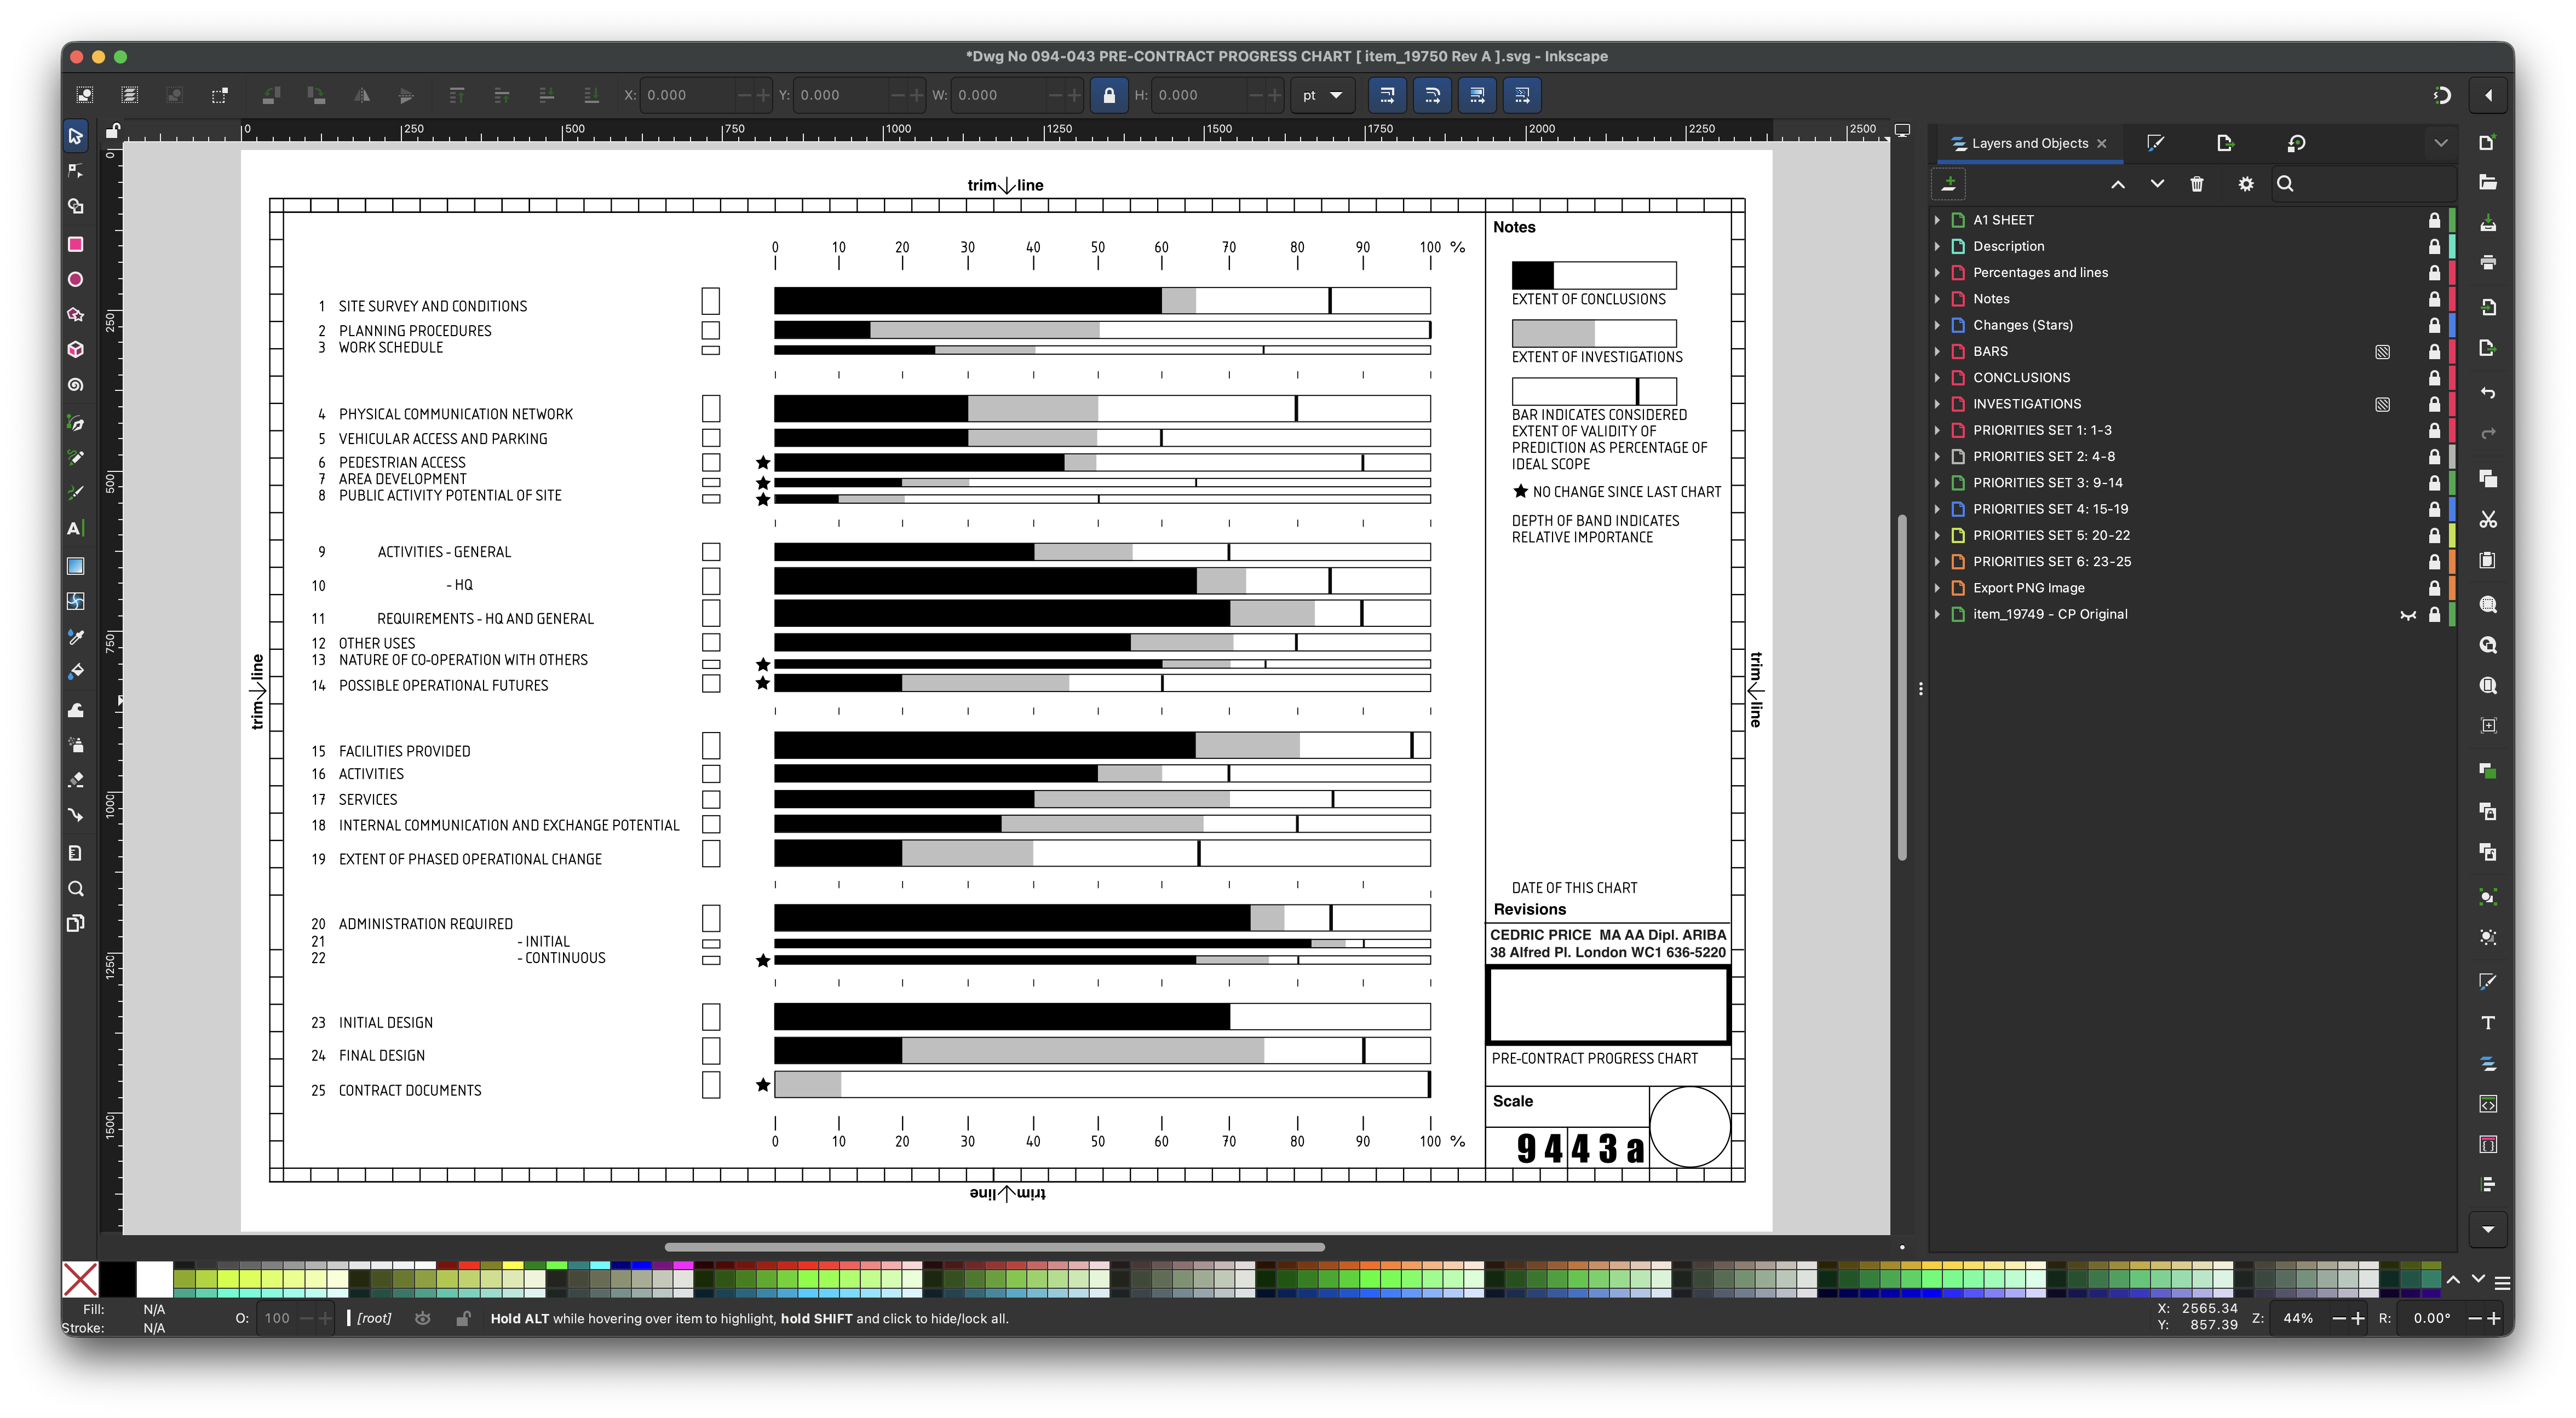2576x1418 pixels.
Task: Select the Rectangle tool
Action: [75, 244]
